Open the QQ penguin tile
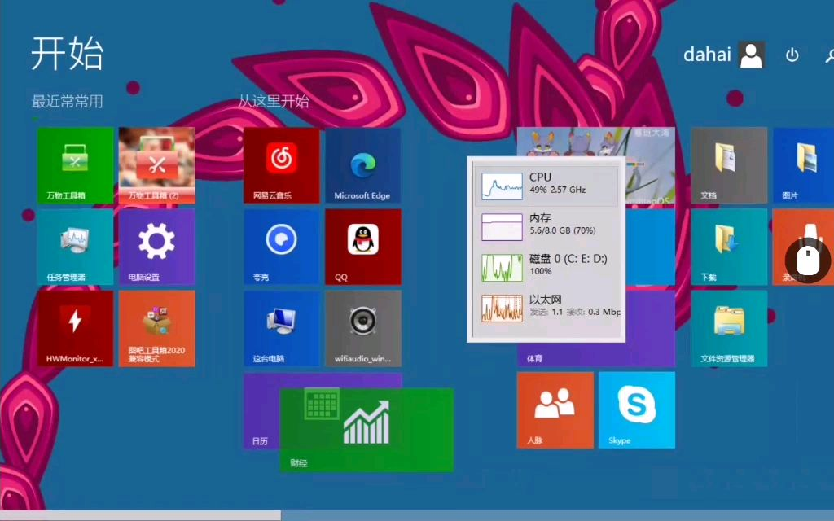Screen dimensions: 834x521 click(x=362, y=246)
